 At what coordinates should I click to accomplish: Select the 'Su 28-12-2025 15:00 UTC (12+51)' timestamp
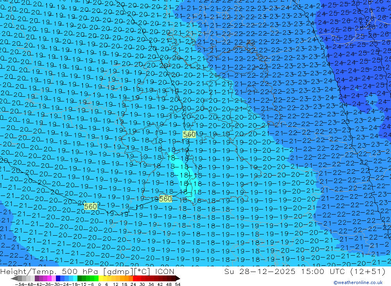(305, 271)
